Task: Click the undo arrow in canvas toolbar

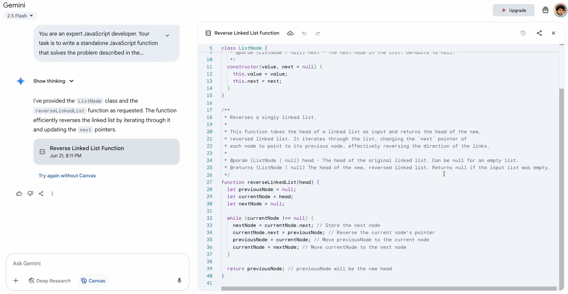Action: [x=304, y=33]
